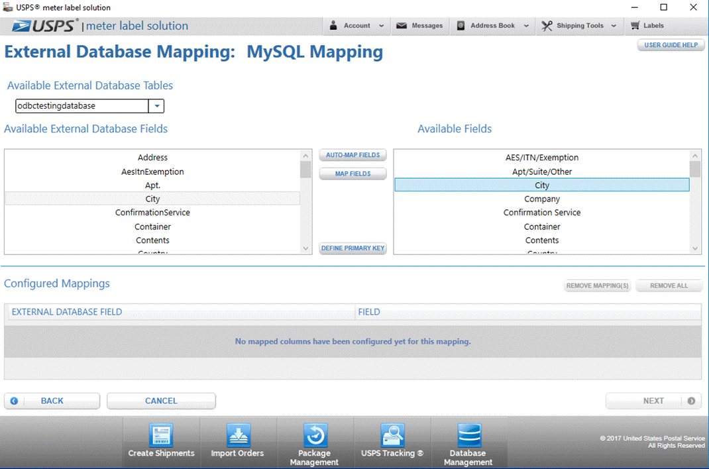
Task: Click the Next button
Action: click(653, 401)
